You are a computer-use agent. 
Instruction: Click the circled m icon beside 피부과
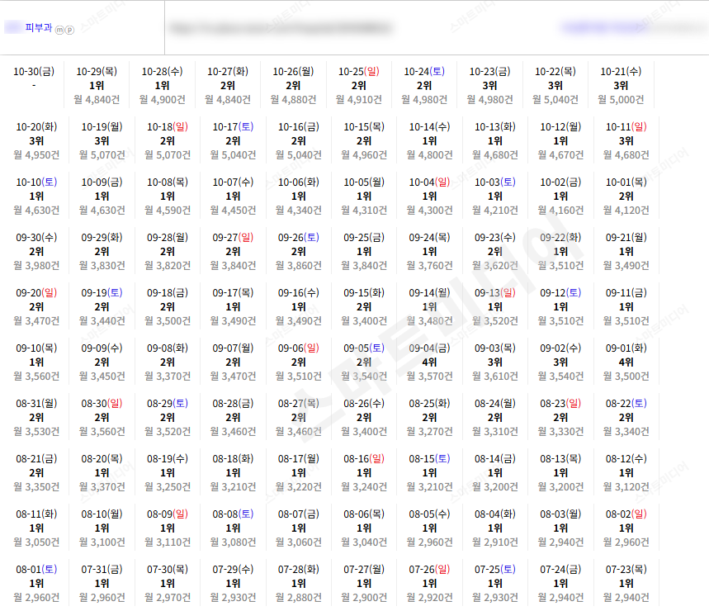coord(59,31)
